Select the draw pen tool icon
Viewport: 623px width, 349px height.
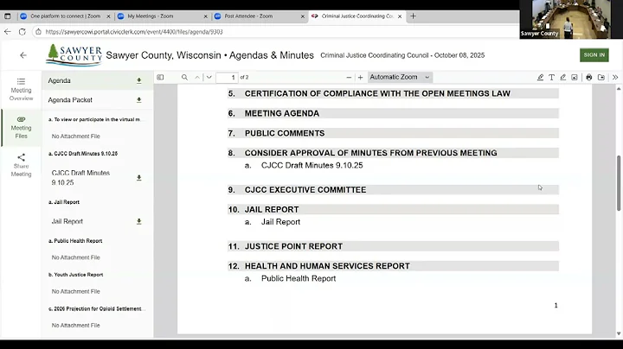(x=562, y=78)
